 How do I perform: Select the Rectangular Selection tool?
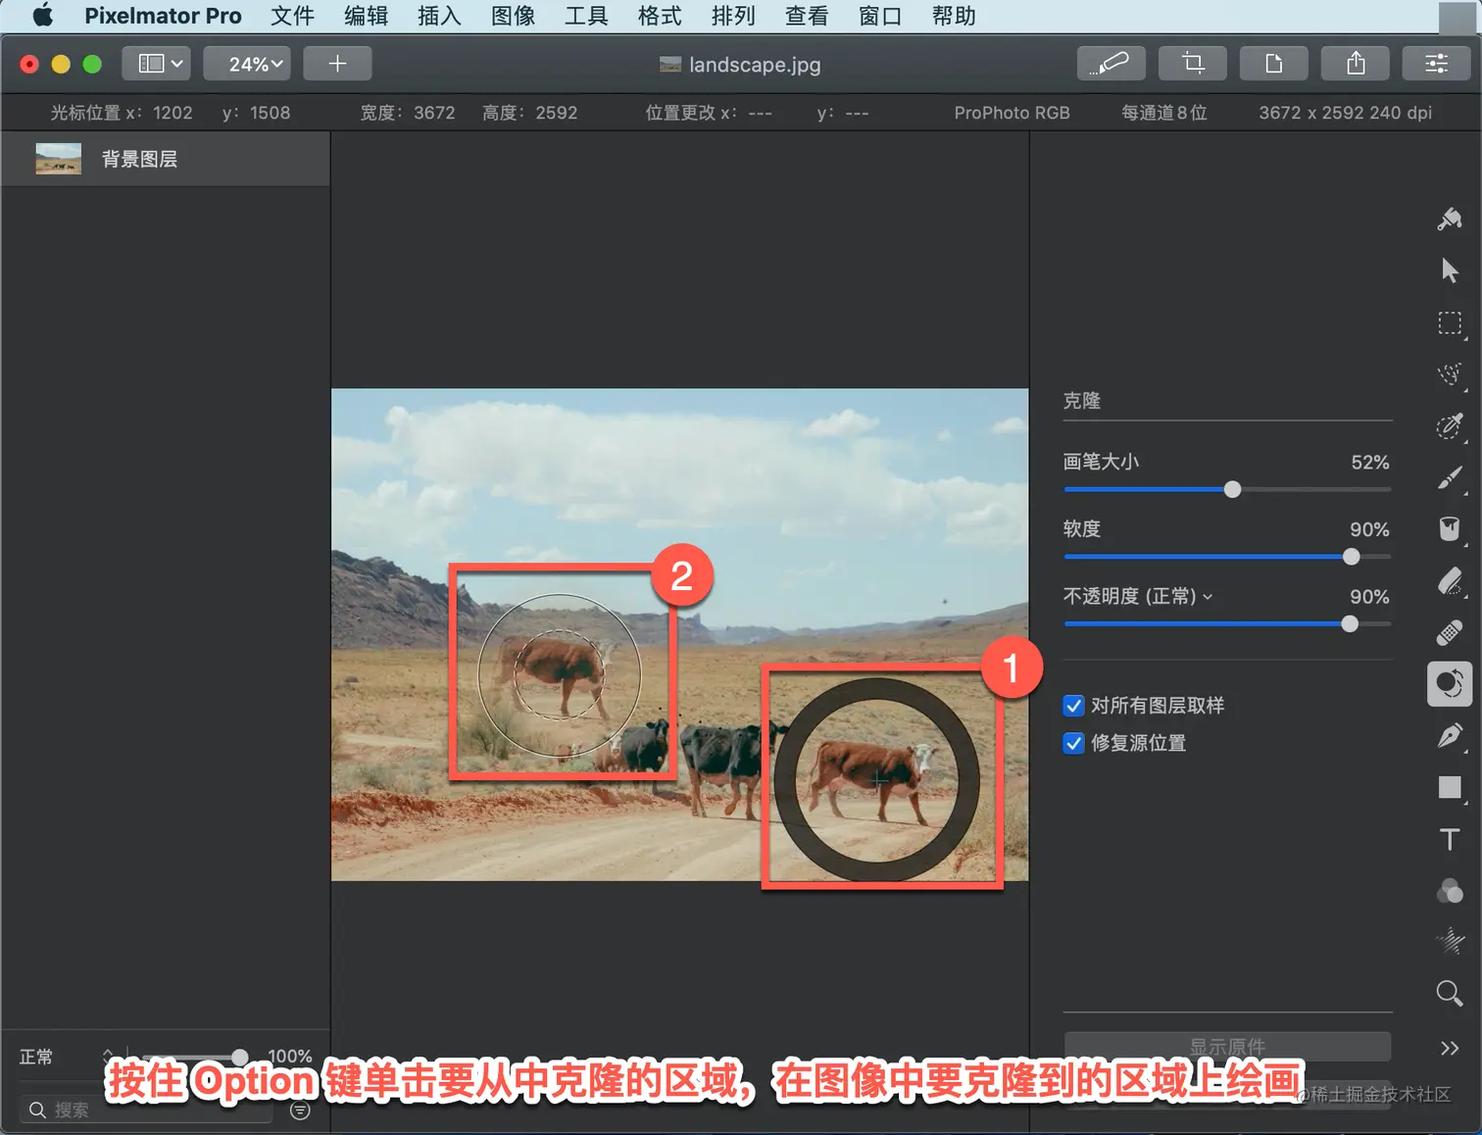pyautogui.click(x=1450, y=323)
